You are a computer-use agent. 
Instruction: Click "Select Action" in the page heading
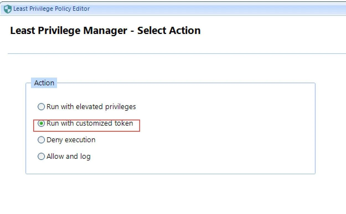coord(169,30)
